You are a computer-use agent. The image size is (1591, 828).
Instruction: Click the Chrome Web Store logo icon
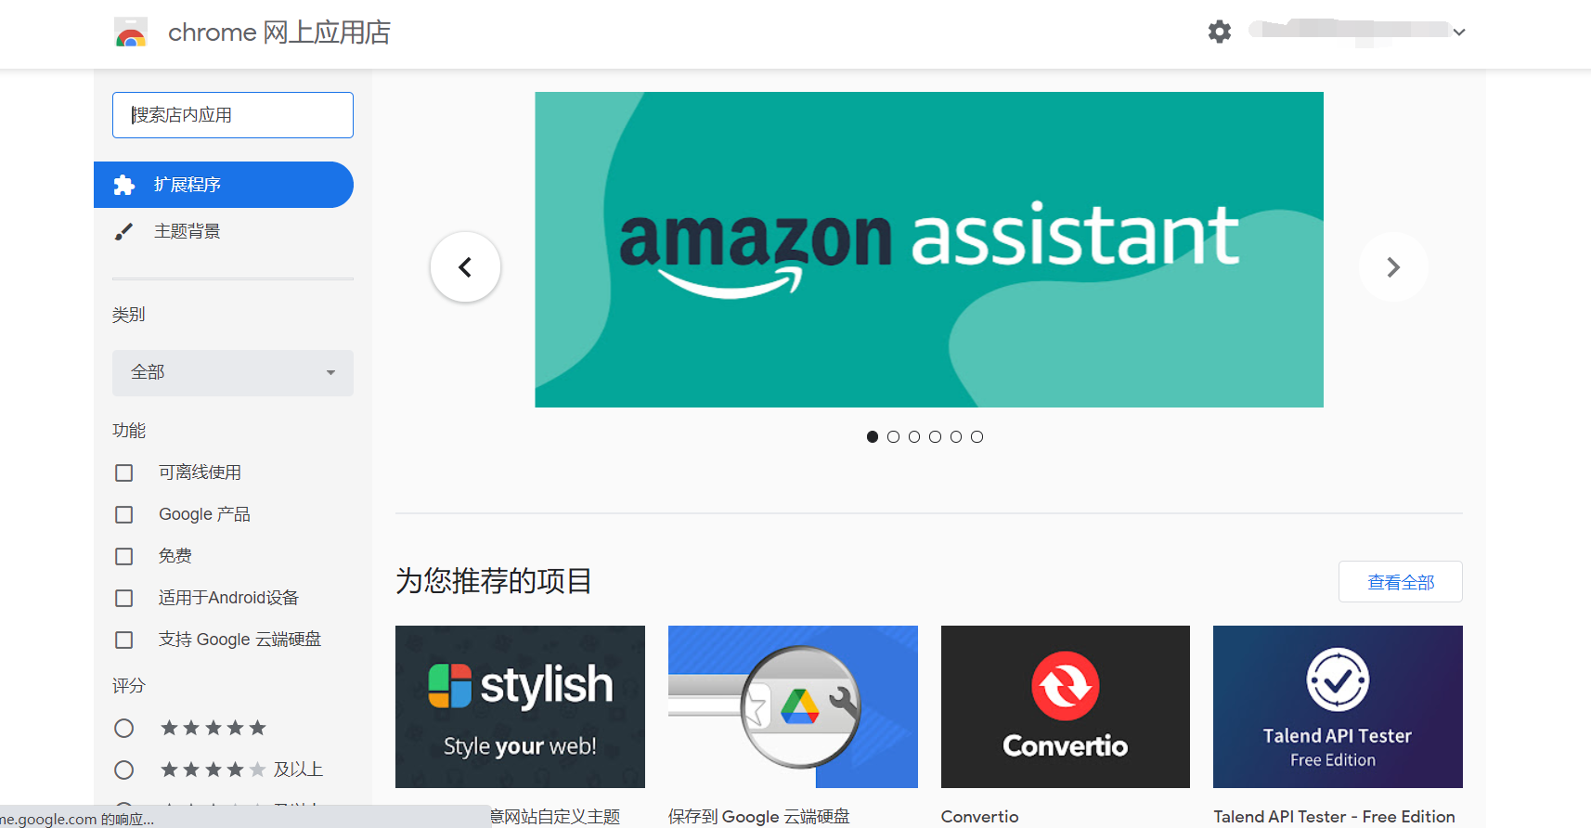[x=131, y=32]
